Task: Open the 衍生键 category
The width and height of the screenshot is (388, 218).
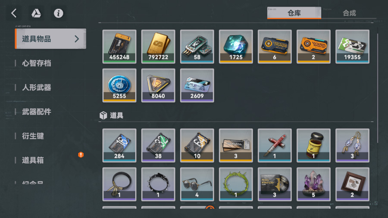Action: click(33, 136)
